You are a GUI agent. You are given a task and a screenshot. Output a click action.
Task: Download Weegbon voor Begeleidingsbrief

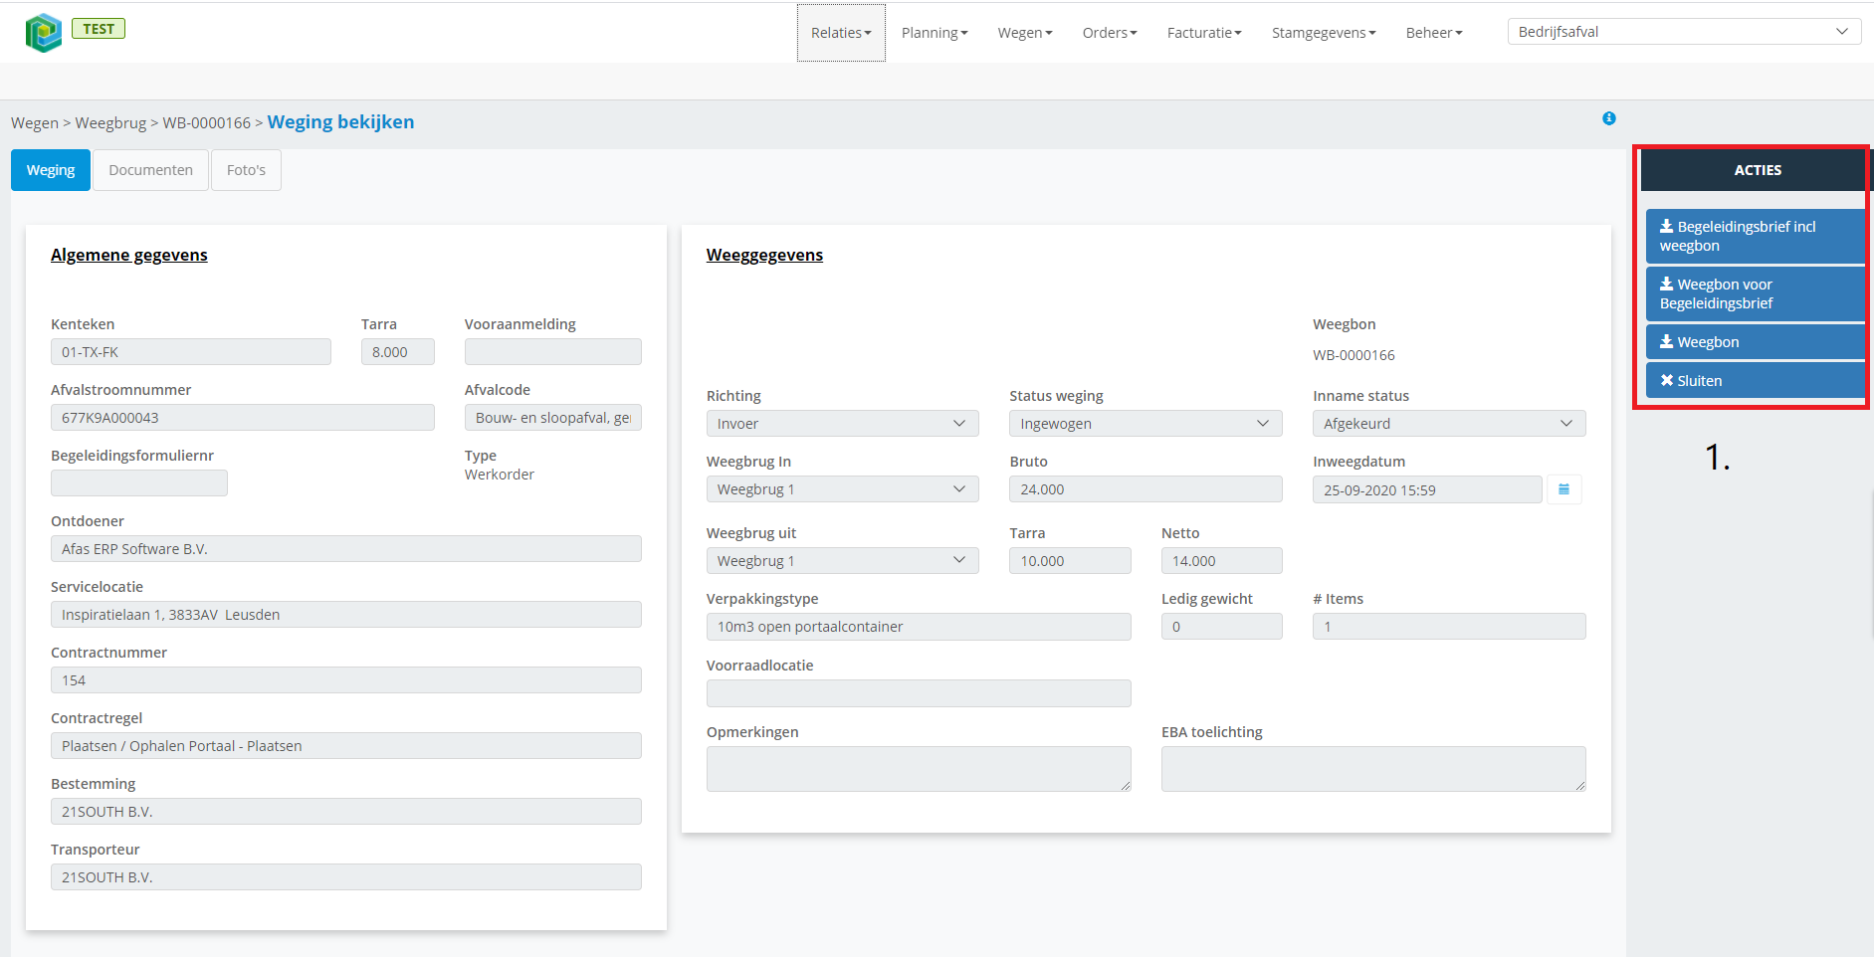click(x=1756, y=293)
